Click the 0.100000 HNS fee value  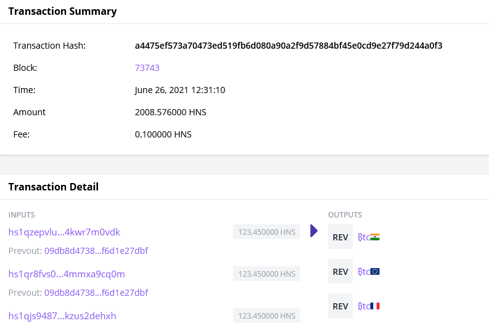[163, 134]
